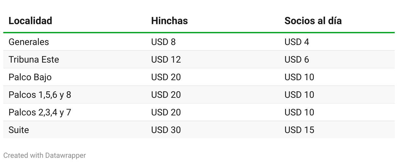Click the Hinchas column header
This screenshot has width=398, height=163.
[x=169, y=21]
